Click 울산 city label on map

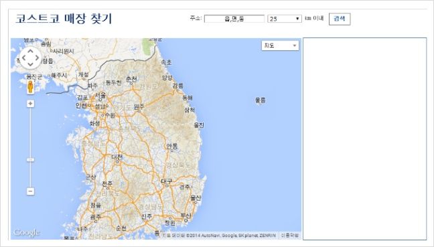(196, 198)
